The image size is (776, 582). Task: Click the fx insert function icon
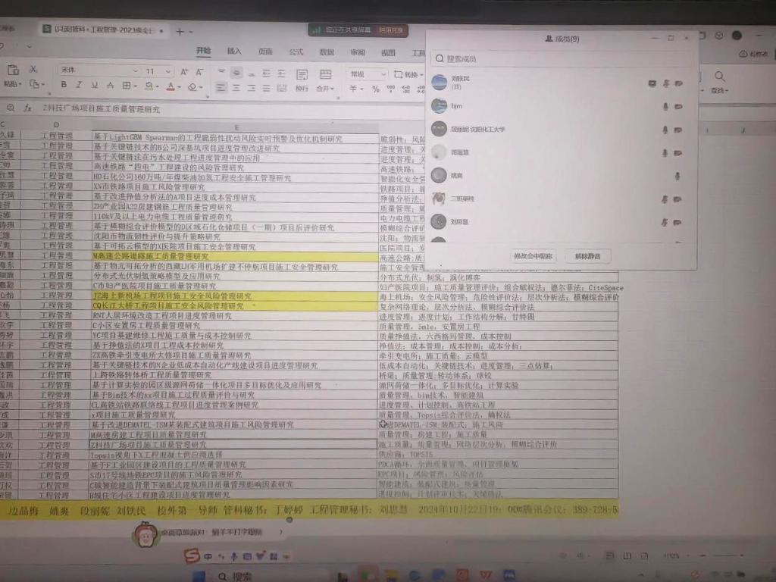pos(28,108)
